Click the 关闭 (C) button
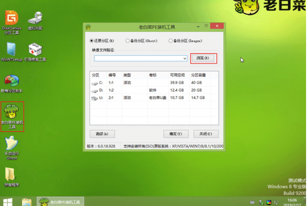The height and width of the screenshot is (206, 307). pyautogui.click(x=206, y=134)
